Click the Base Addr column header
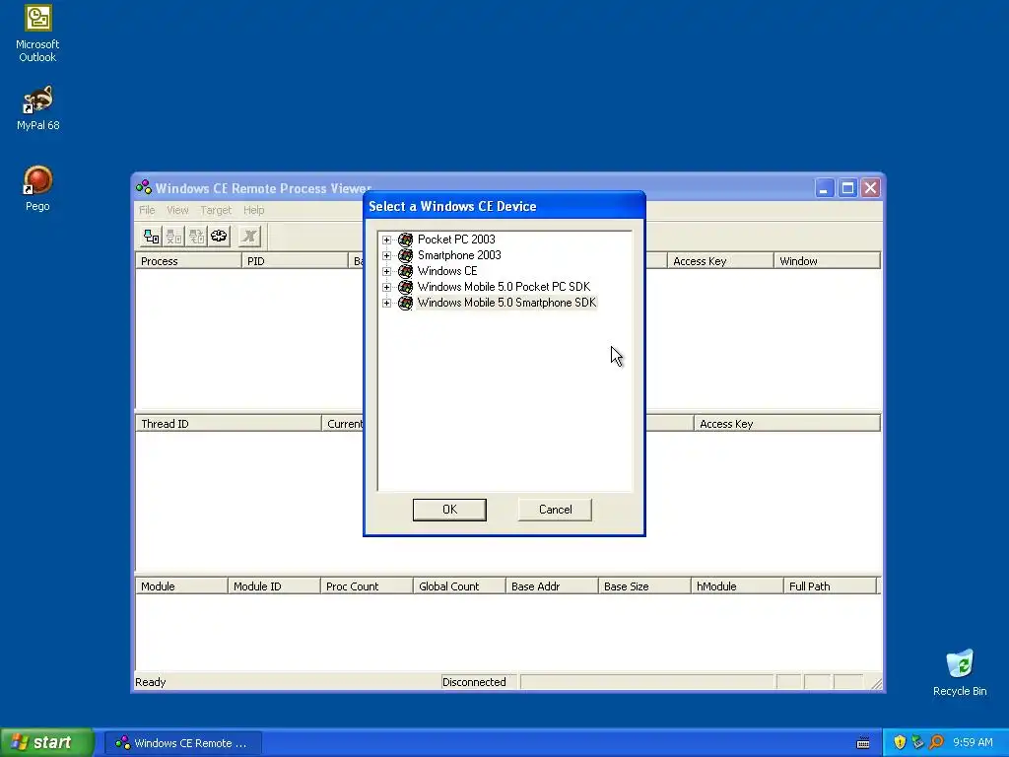Image resolution: width=1009 pixels, height=757 pixels. (x=552, y=586)
